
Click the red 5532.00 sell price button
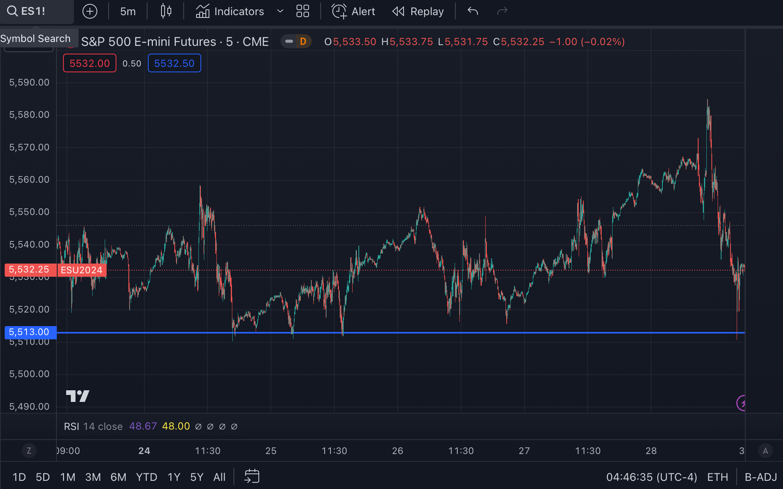tap(90, 63)
